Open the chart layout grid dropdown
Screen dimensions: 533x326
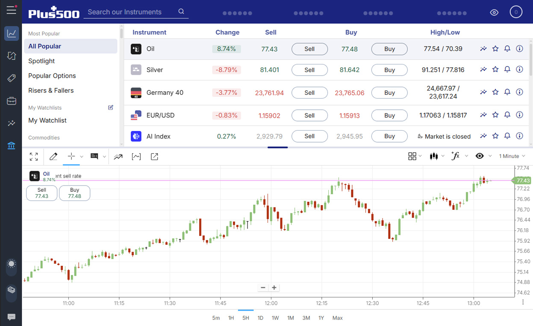click(412, 156)
